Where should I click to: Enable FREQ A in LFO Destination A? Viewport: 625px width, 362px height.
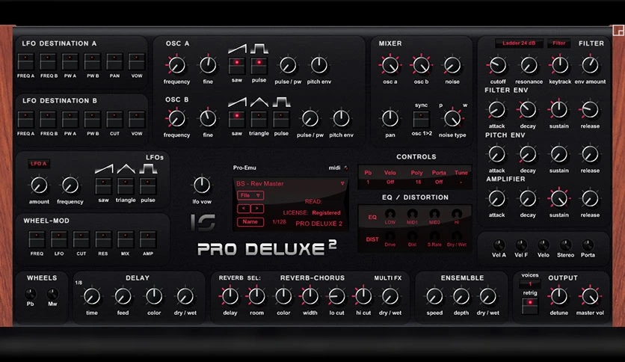pos(25,62)
